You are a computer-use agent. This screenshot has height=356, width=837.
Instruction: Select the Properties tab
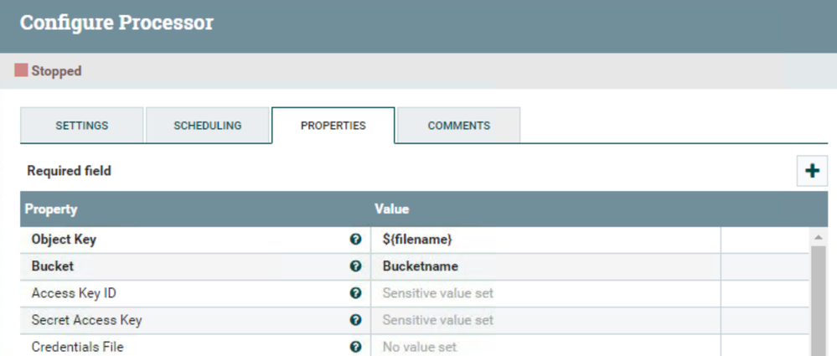(x=333, y=126)
